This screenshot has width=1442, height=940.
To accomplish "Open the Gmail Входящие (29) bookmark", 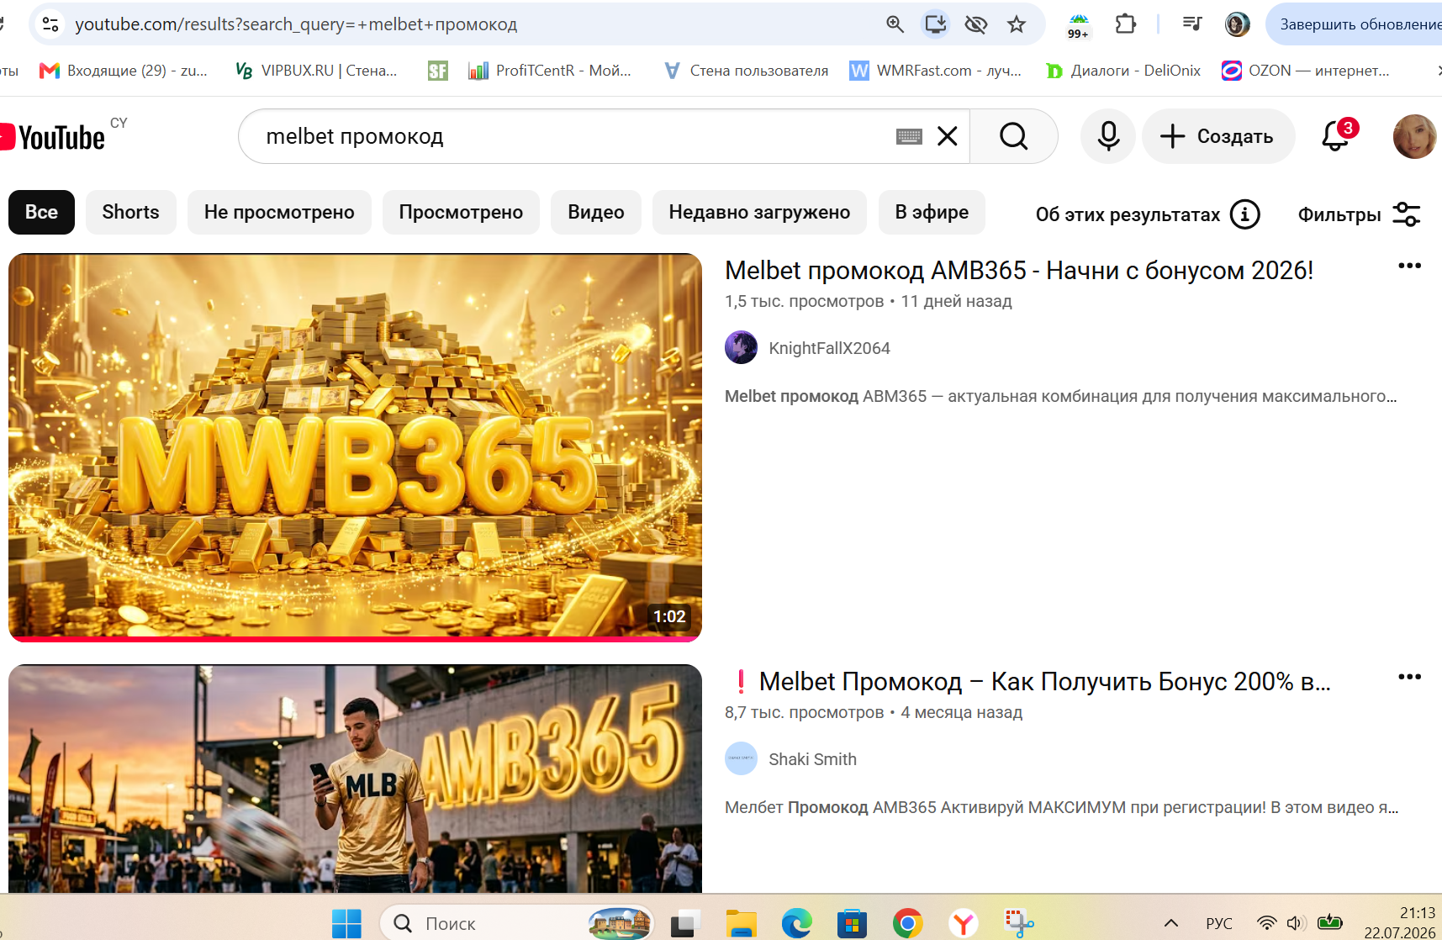I will 124,71.
